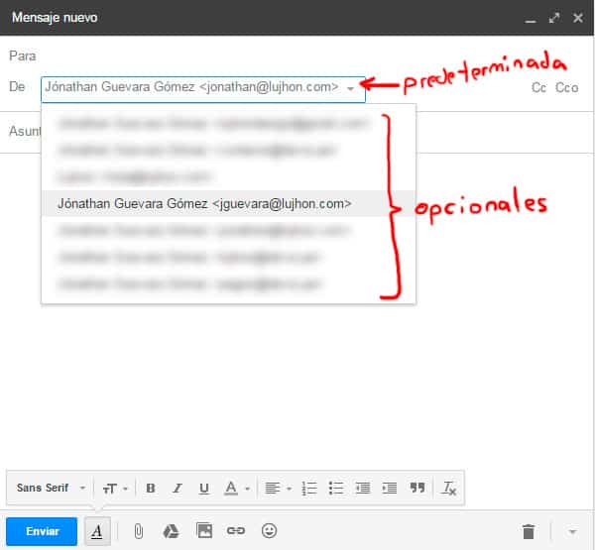Viewport: 595px width, 550px height.
Task: Open text color picker
Action: pyautogui.click(x=236, y=489)
